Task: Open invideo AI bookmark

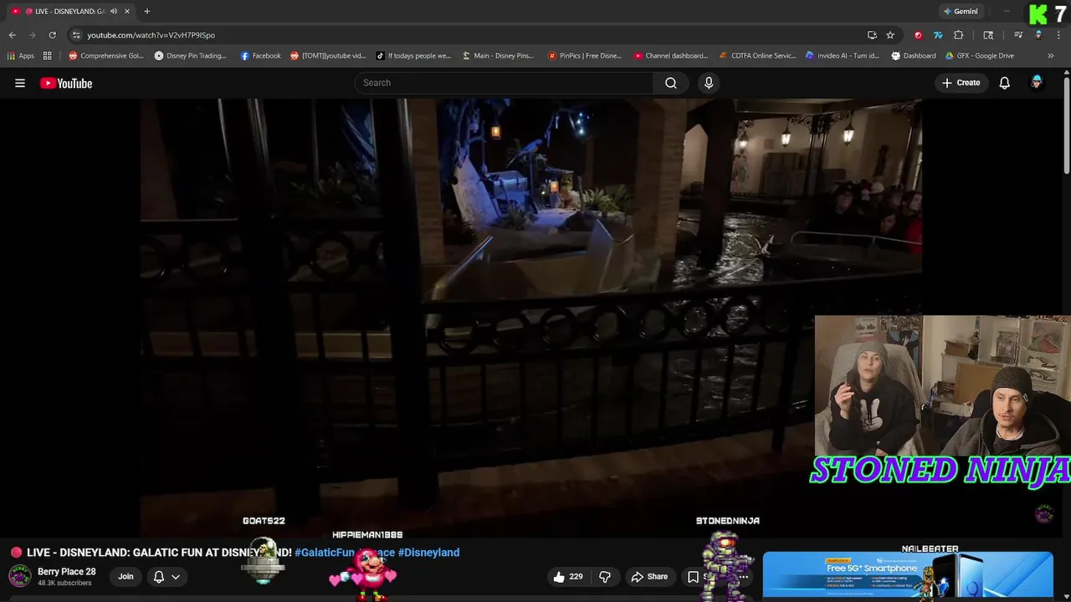Action: coord(843,56)
